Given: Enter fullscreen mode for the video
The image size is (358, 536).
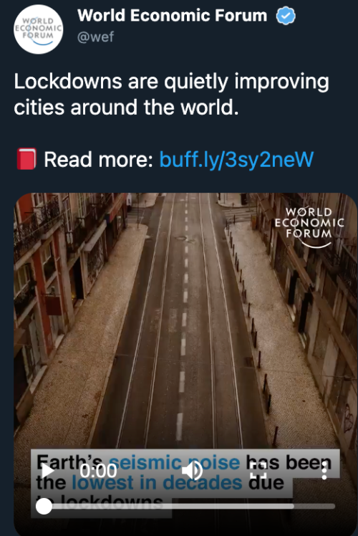Looking at the screenshot, I should click(258, 471).
